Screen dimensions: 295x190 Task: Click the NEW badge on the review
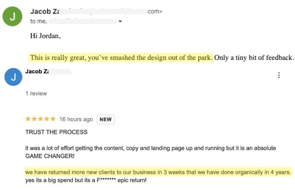[105, 119]
